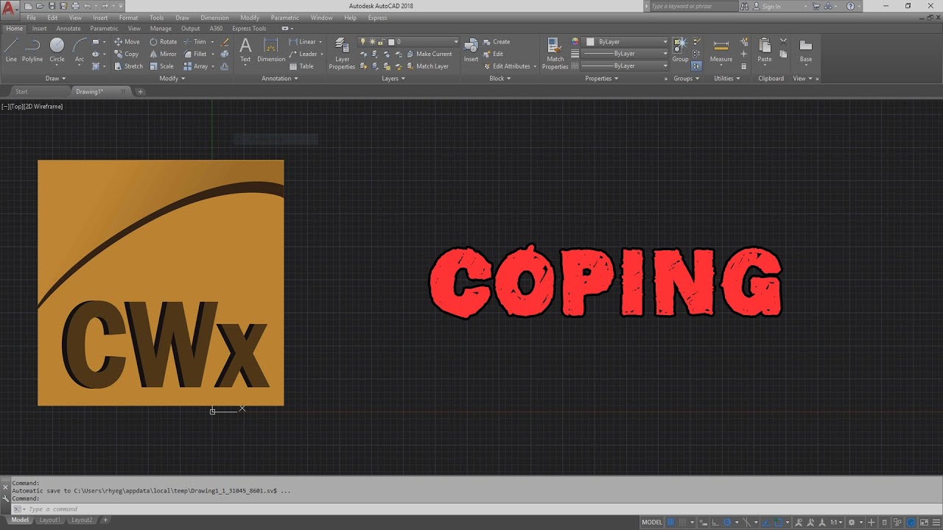The image size is (943, 530).
Task: Switch to the Annotate ribbon tab
Action: tap(69, 29)
